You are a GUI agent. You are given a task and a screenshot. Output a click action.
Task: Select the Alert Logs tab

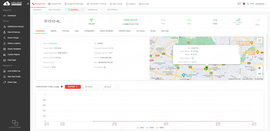(165, 31)
